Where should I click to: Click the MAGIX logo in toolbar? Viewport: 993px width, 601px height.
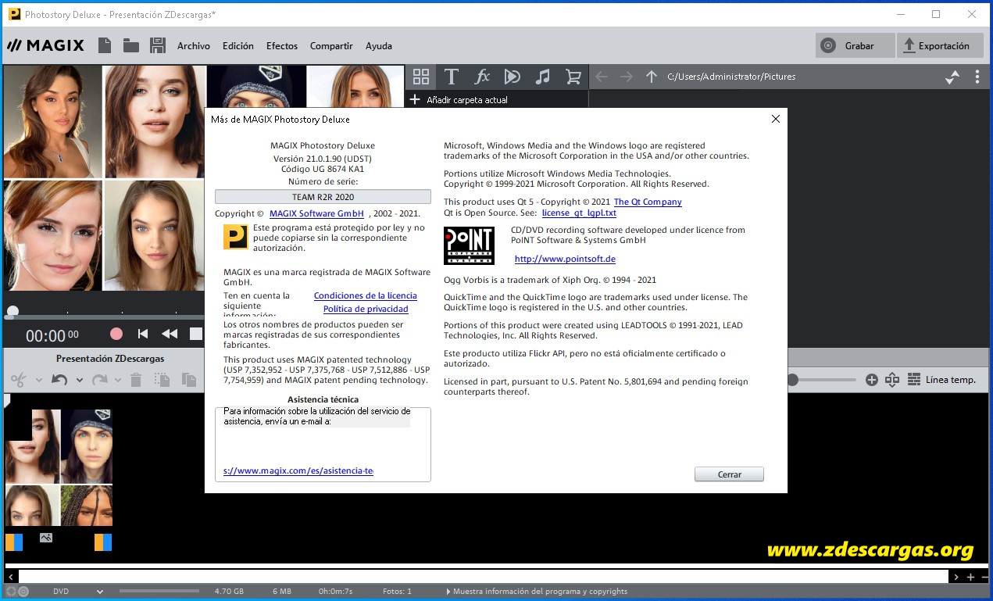click(x=45, y=45)
